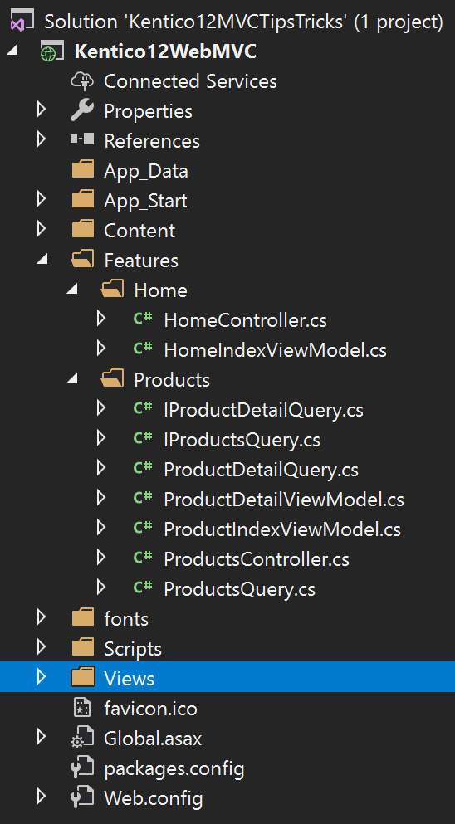Select ProductDetailViewModel.cs file

click(284, 500)
